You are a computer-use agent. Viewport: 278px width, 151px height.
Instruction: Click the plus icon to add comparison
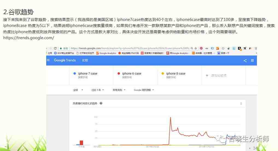(x=207, y=75)
